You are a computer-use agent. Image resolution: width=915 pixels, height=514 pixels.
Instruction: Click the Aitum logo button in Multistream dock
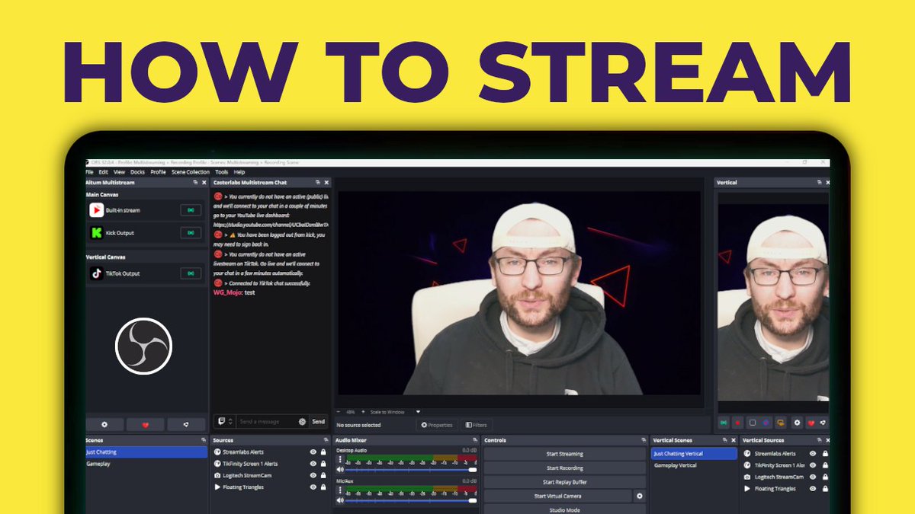coord(188,424)
